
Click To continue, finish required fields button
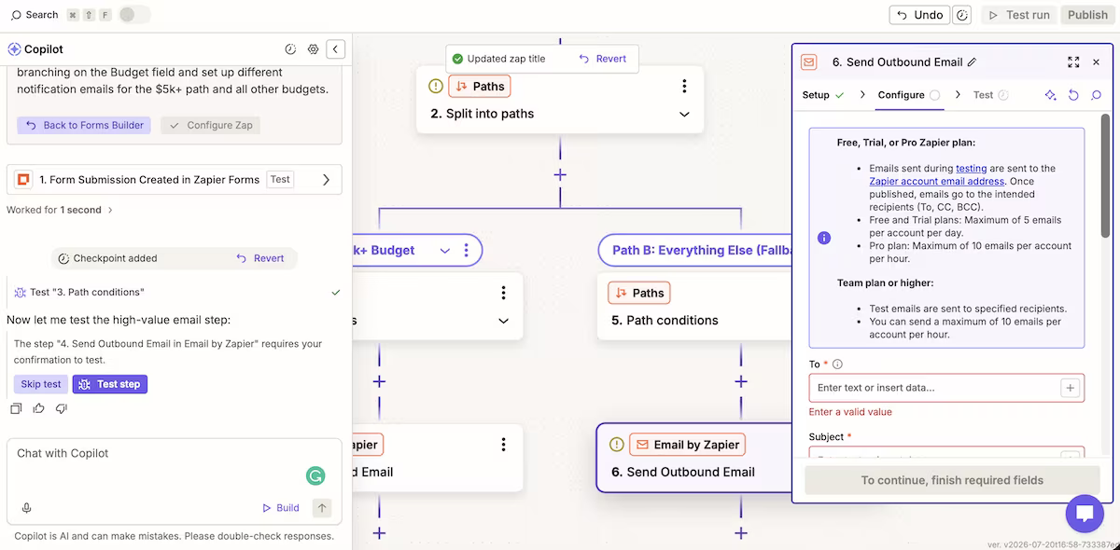pyautogui.click(x=952, y=480)
